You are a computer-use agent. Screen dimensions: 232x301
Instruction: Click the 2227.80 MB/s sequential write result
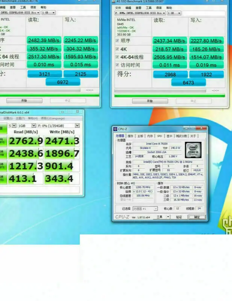click(206, 41)
